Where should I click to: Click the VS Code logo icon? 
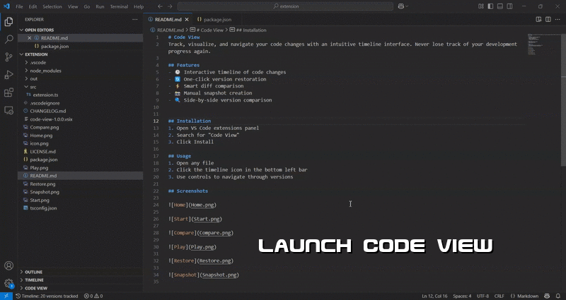(6, 6)
